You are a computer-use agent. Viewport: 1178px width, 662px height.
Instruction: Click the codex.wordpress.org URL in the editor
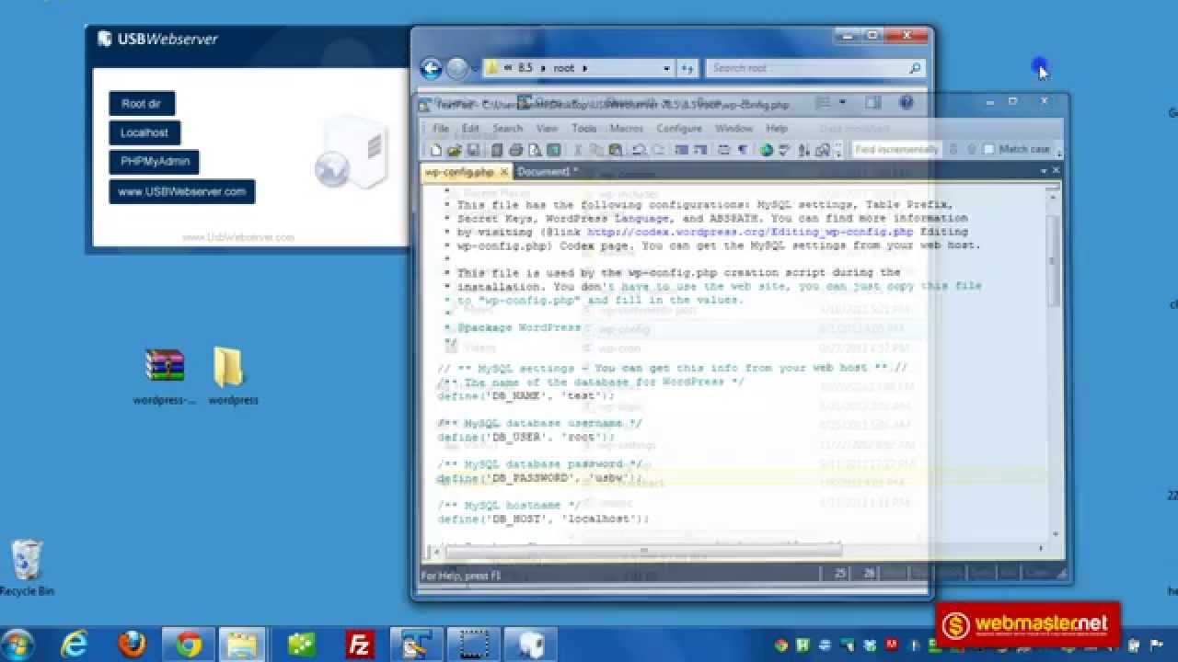point(749,233)
